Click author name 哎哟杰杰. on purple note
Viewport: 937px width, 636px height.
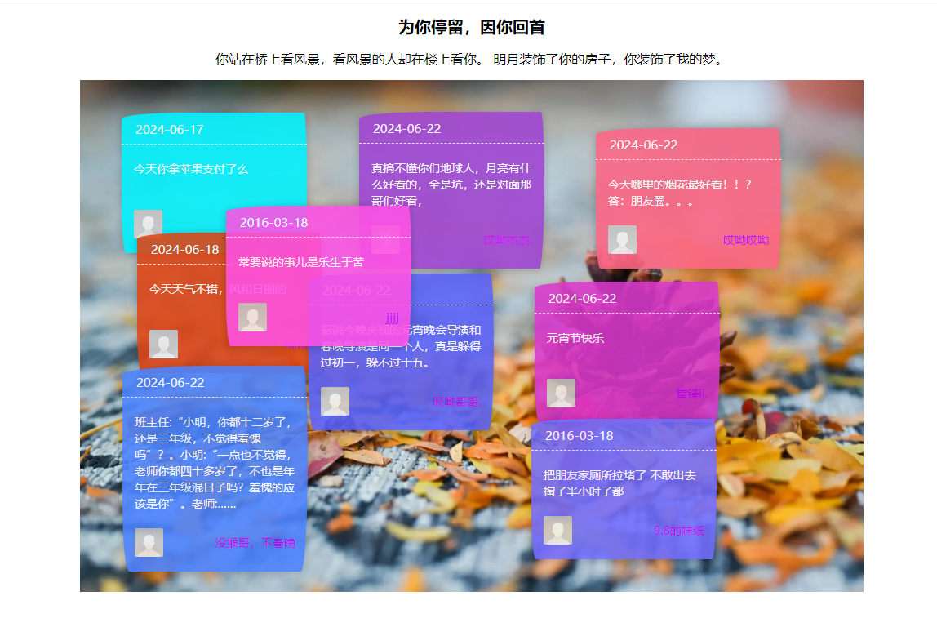tap(507, 240)
